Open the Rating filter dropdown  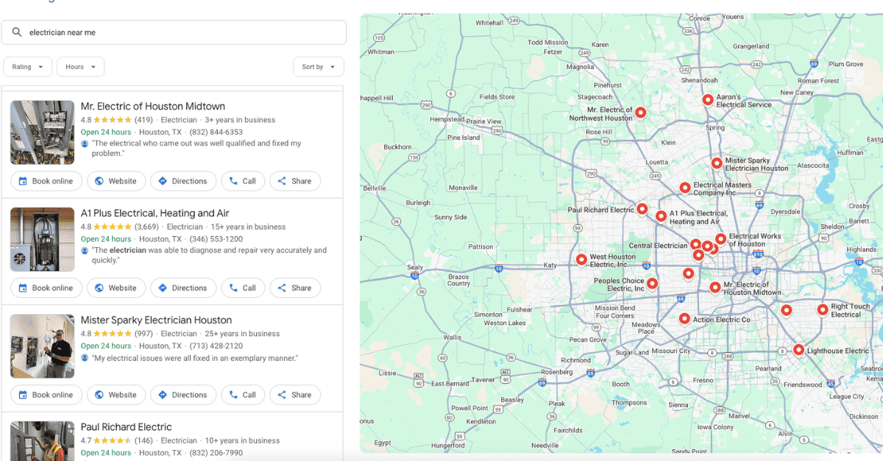28,67
